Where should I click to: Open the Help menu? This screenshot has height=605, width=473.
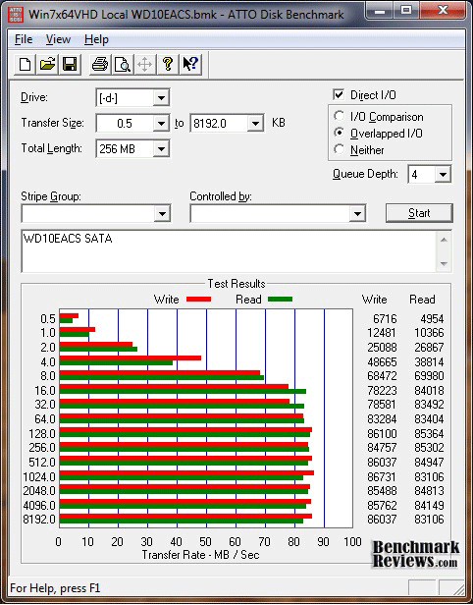(96, 39)
